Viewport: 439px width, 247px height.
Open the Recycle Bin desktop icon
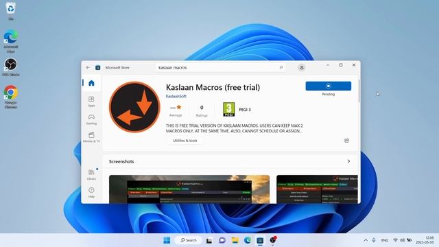(11, 11)
